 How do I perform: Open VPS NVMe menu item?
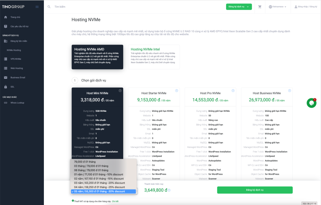coord(16,59)
